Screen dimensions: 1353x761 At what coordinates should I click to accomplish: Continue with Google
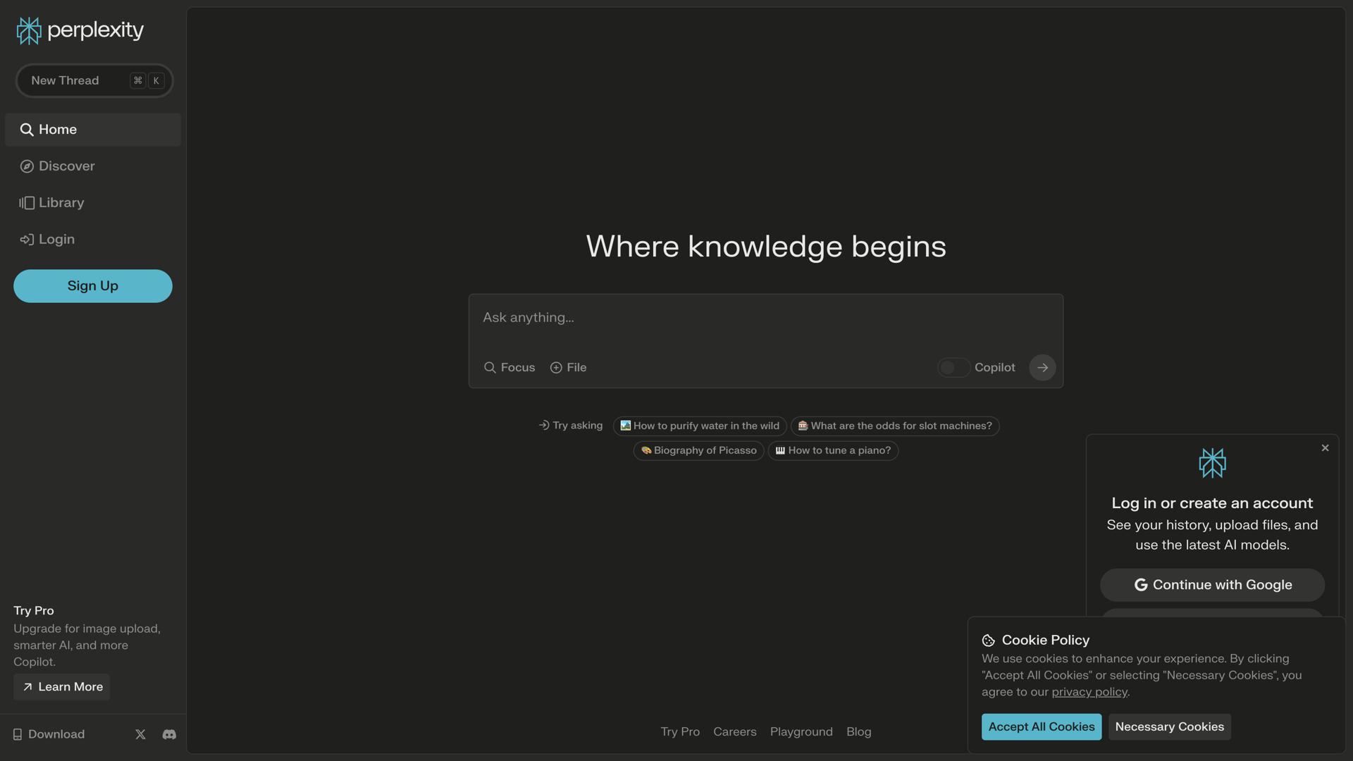point(1211,585)
